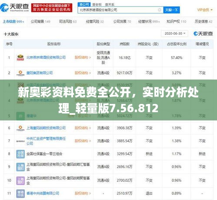Switch to the 查公司 search tab

pyautogui.click(x=84, y=5)
